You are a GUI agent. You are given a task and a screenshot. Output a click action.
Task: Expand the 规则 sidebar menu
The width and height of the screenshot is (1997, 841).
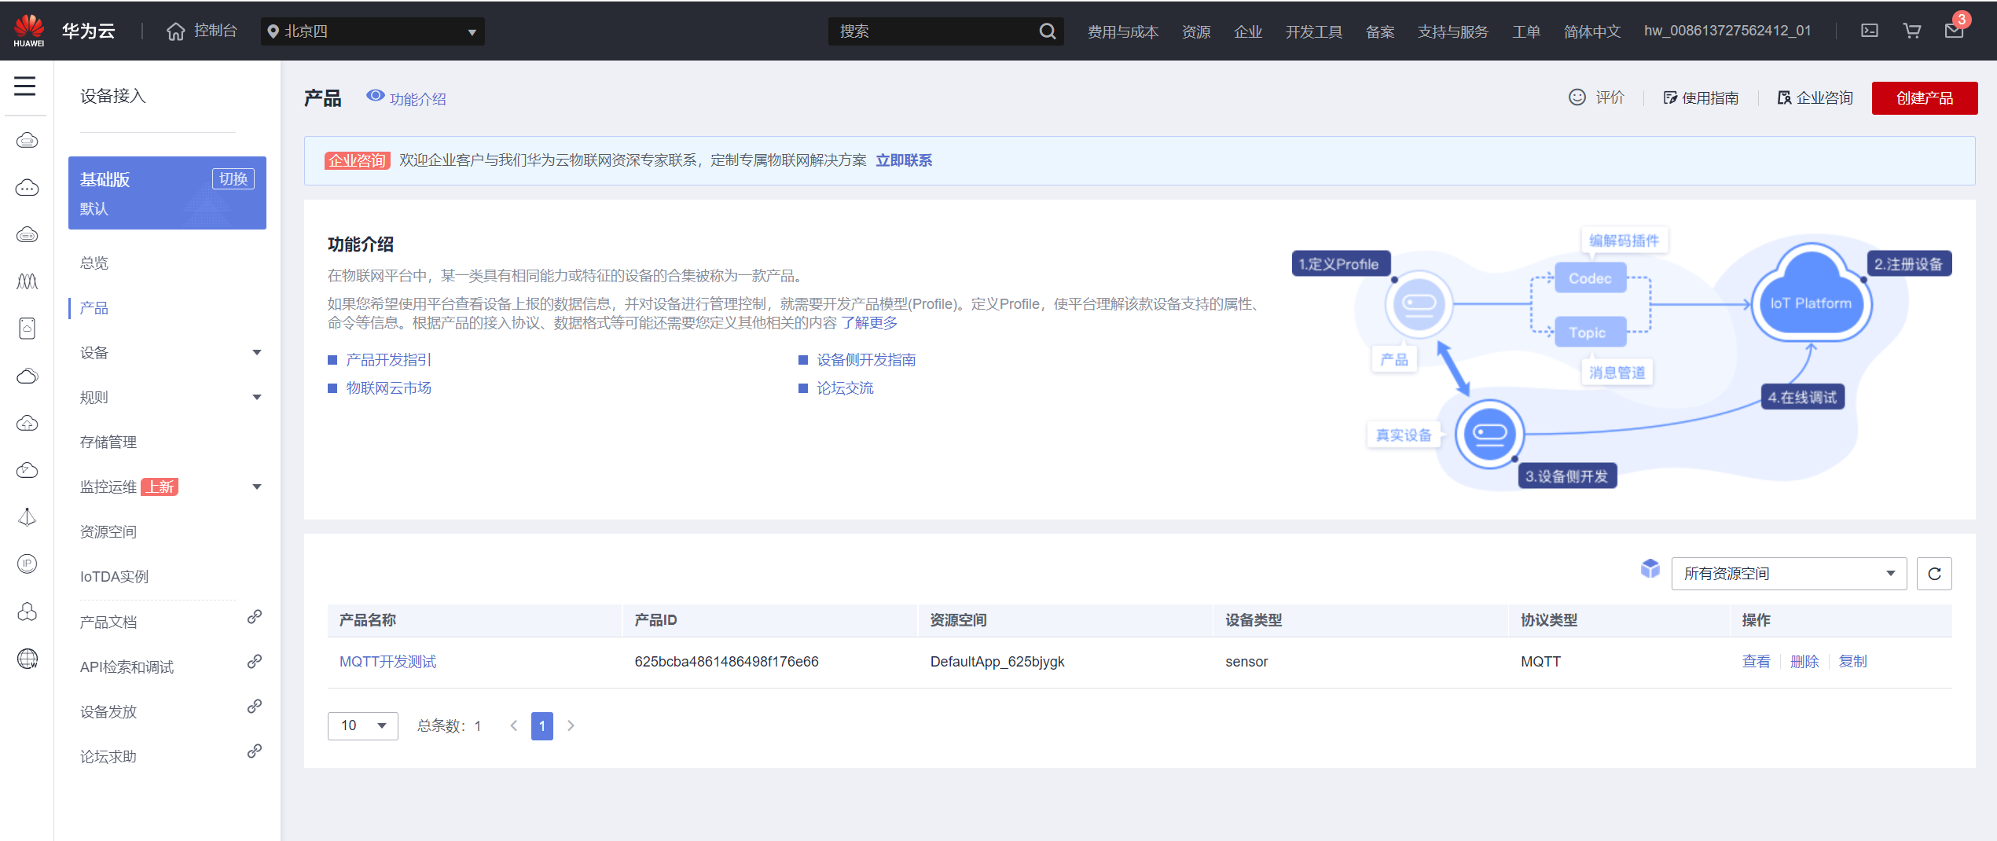(256, 398)
